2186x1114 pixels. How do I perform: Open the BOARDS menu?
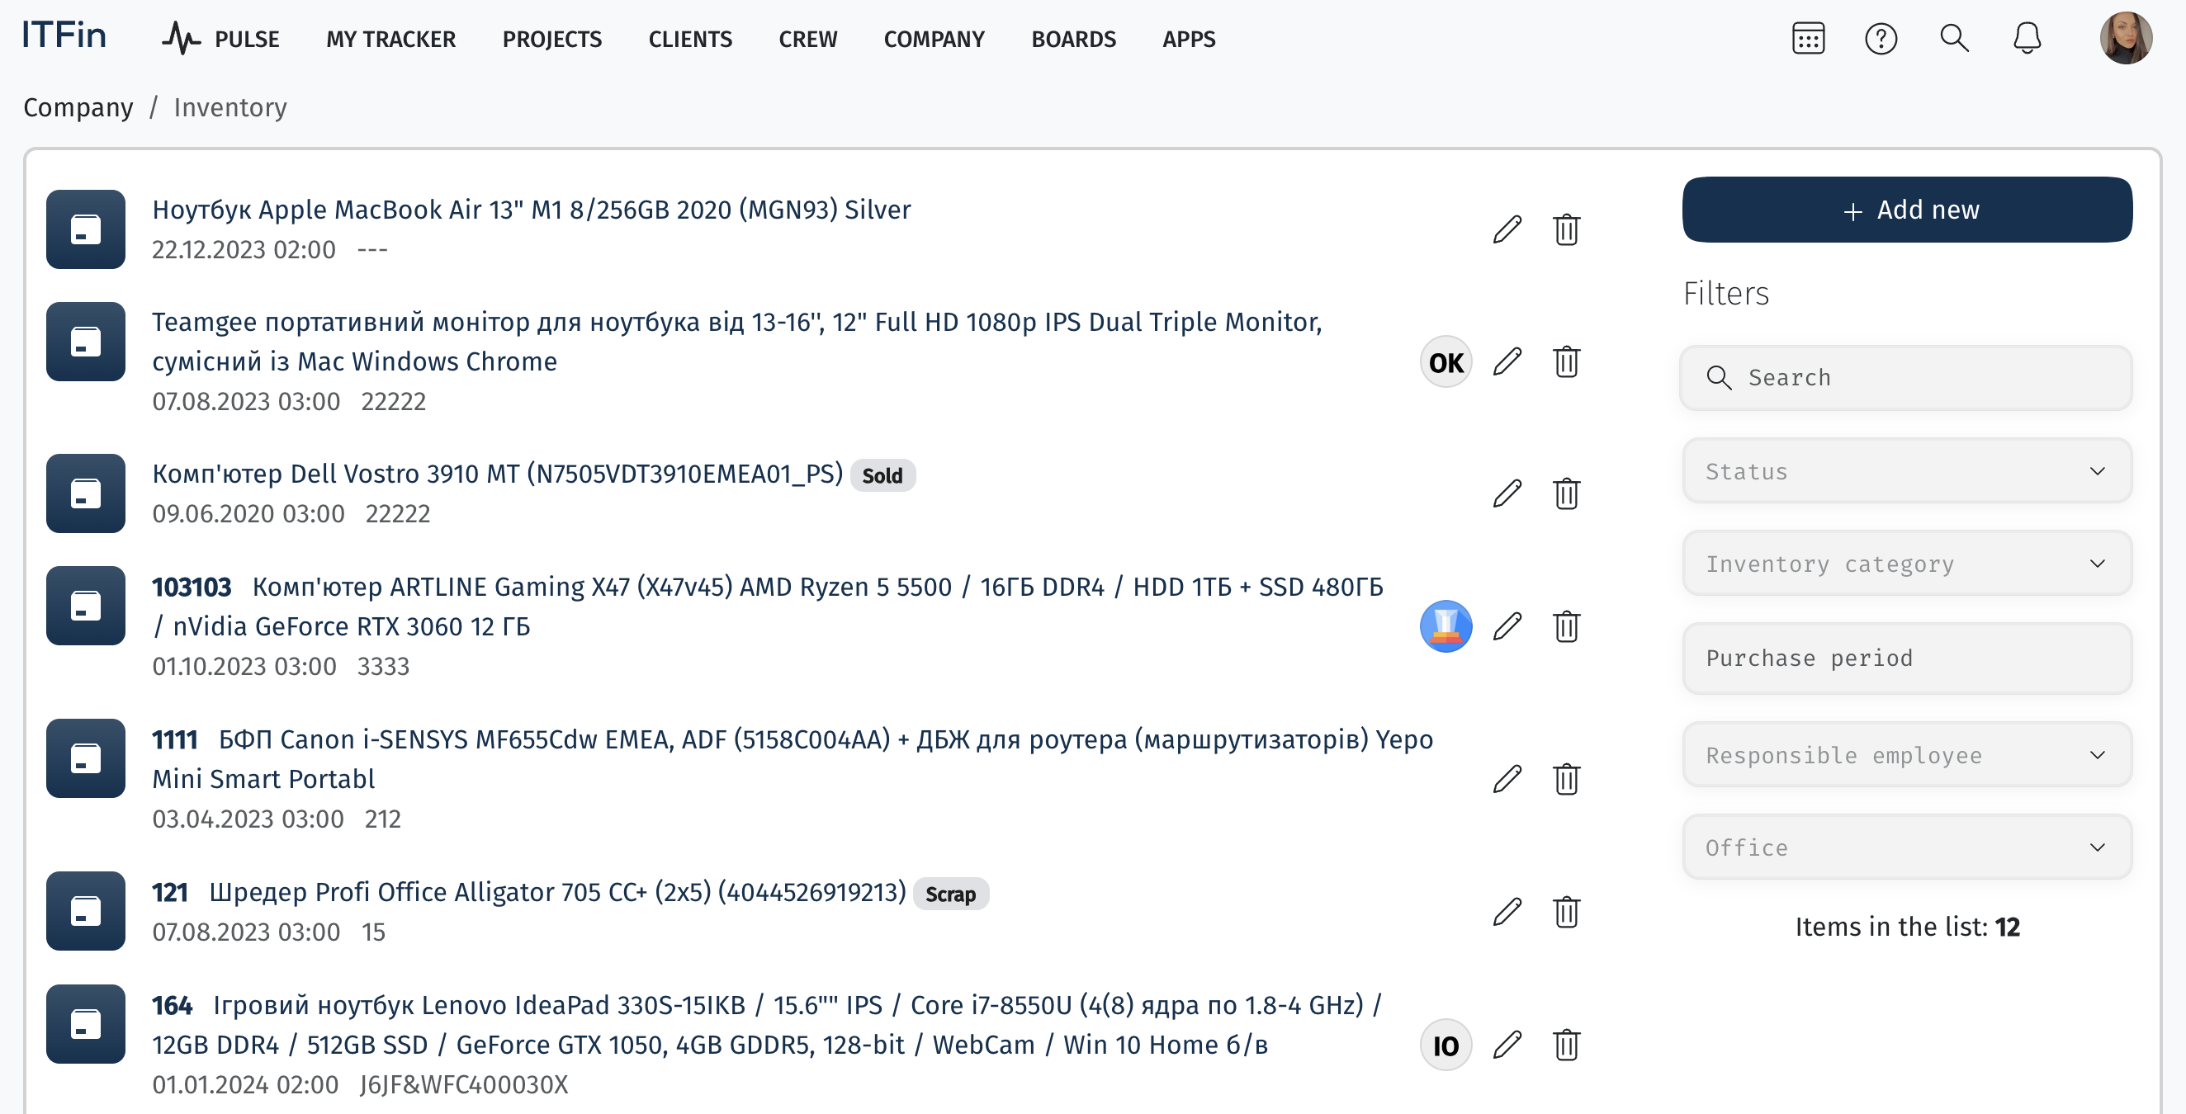tap(1073, 39)
